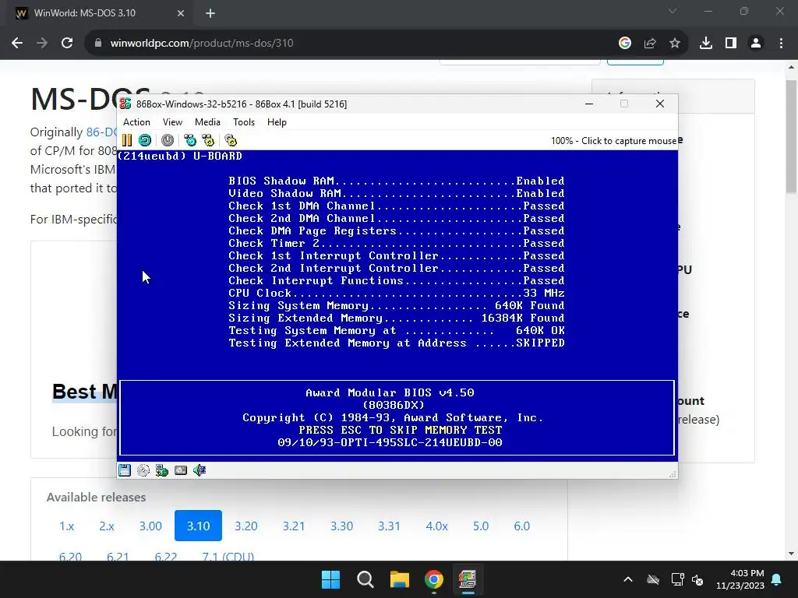Screen dimensions: 798x598
Task: Reload the WinWorld page
Action: click(67, 44)
